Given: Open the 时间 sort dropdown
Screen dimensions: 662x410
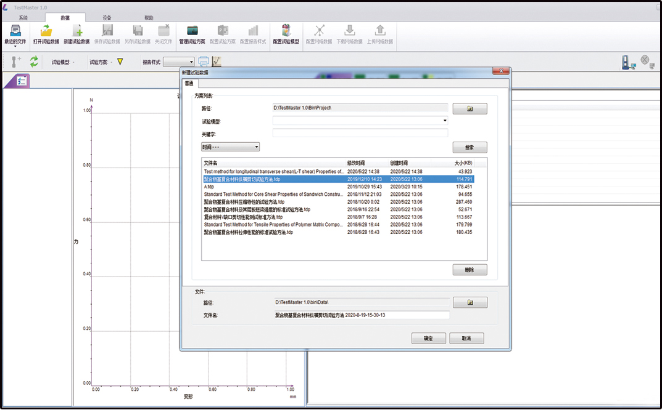Looking at the screenshot, I should [x=230, y=147].
